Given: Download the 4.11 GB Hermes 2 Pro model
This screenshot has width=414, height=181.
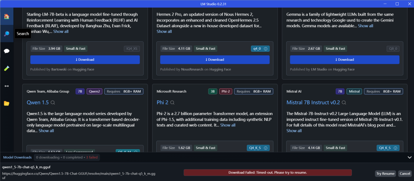Looking at the screenshot, I should (215, 60).
